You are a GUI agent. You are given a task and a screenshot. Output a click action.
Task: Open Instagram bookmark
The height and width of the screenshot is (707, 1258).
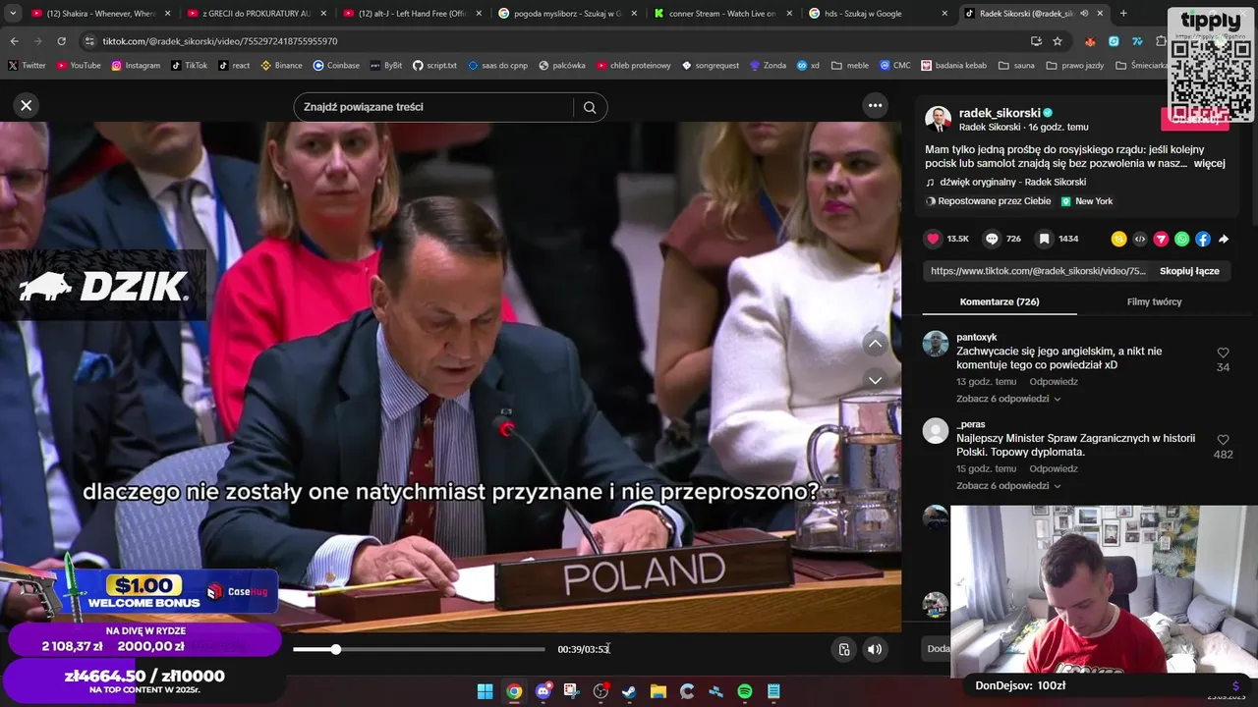pos(136,66)
